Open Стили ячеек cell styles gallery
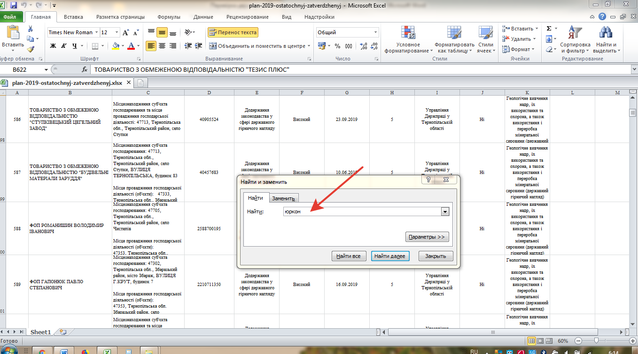Image resolution: width=638 pixels, height=354 pixels. click(x=486, y=39)
